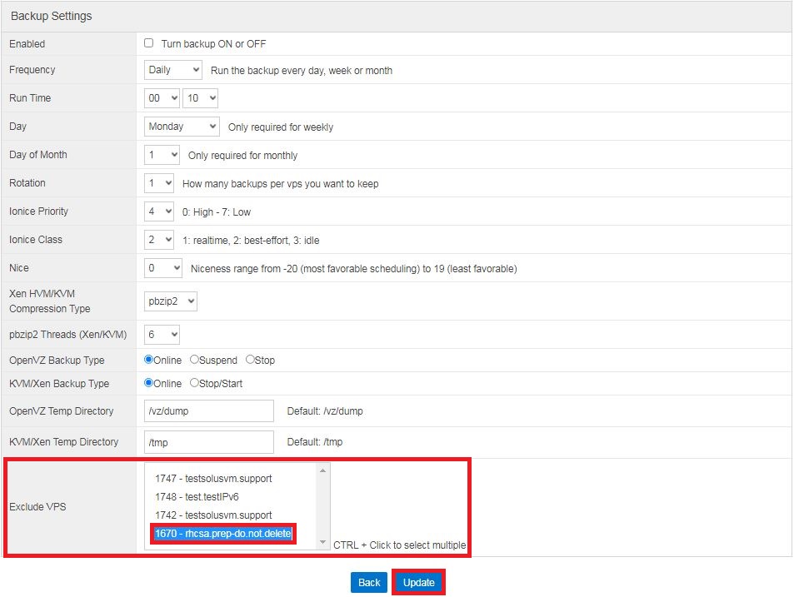799x597 pixels.
Task: Click the Back button
Action: pyautogui.click(x=369, y=583)
